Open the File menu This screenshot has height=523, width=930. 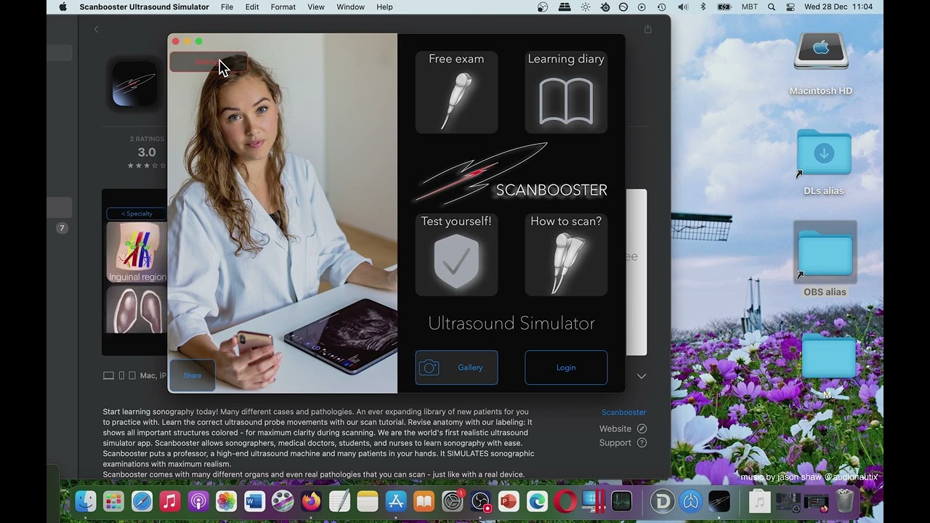coord(227,7)
